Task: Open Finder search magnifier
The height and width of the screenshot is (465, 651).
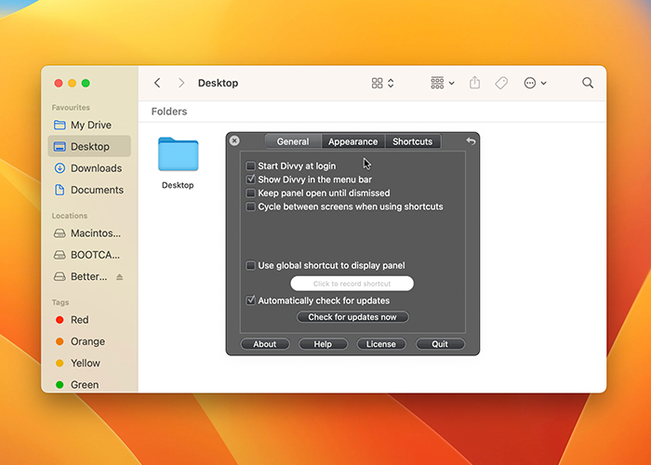Action: click(x=588, y=83)
